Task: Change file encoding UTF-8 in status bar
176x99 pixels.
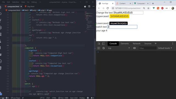Action: click(42, 98)
